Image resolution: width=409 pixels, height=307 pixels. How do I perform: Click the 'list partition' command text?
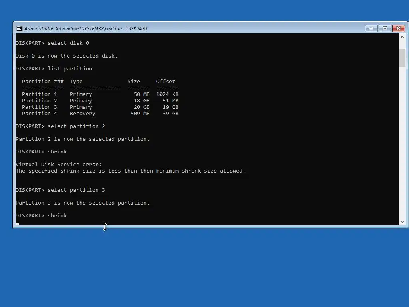tap(70, 69)
